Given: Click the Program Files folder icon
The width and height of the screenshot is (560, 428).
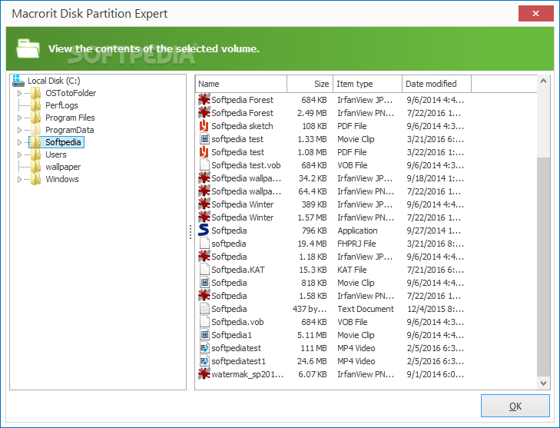Looking at the screenshot, I should (35, 118).
